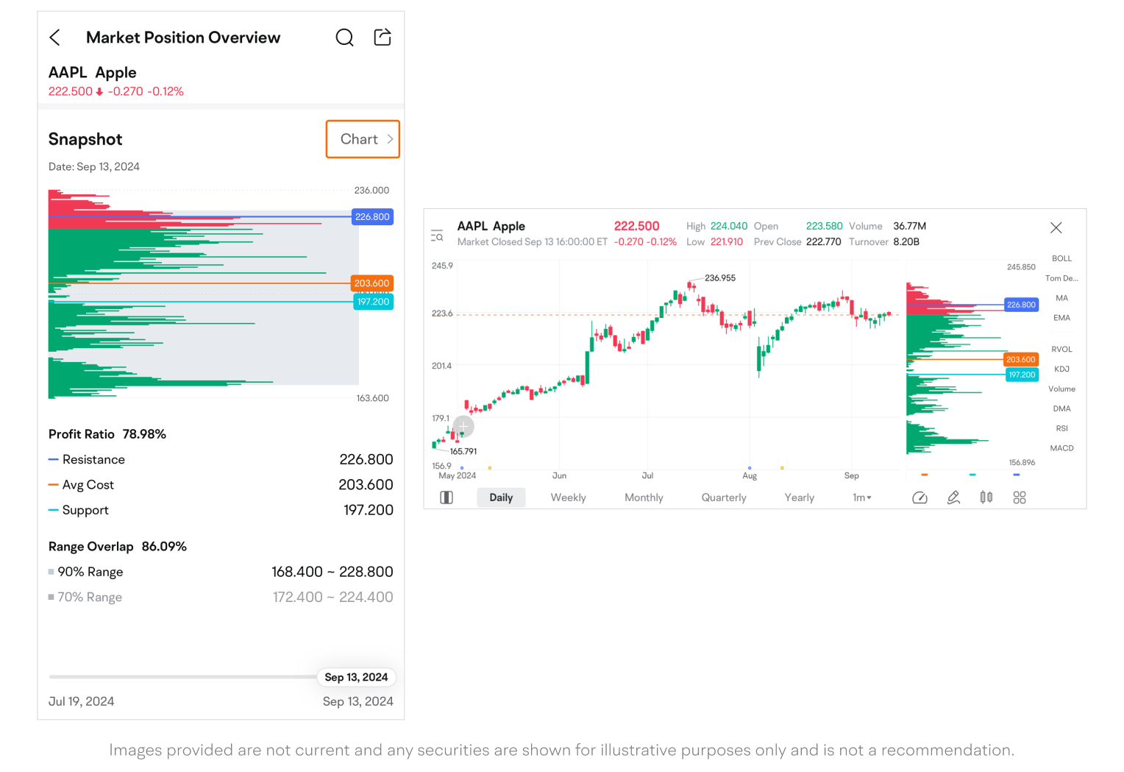The width and height of the screenshot is (1124, 772).
Task: Enable the RSI indicator
Action: (1061, 428)
